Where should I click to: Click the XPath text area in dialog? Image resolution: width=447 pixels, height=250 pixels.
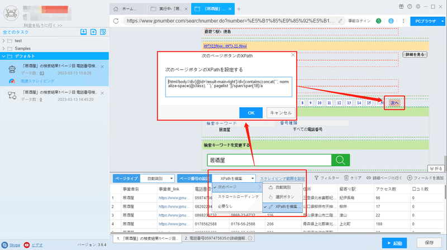tap(229, 87)
